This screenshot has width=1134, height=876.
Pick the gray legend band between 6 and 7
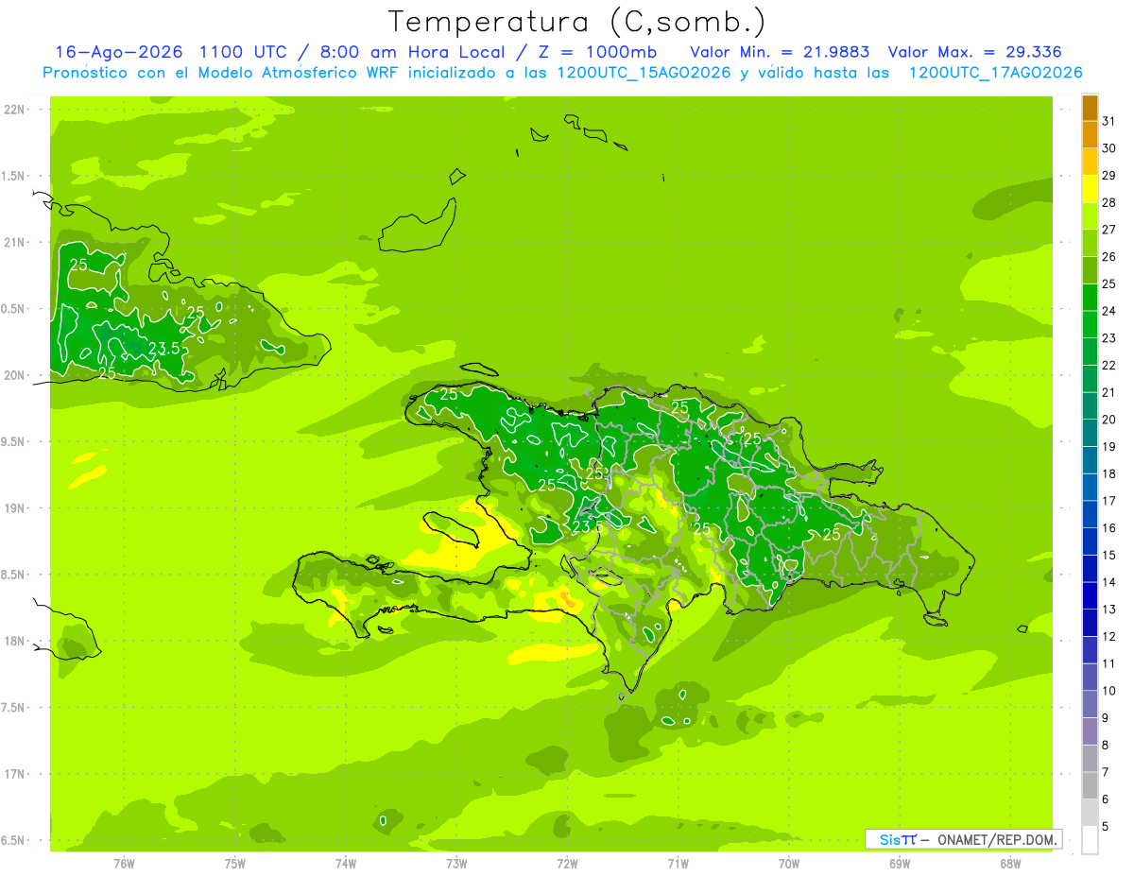tap(1090, 785)
